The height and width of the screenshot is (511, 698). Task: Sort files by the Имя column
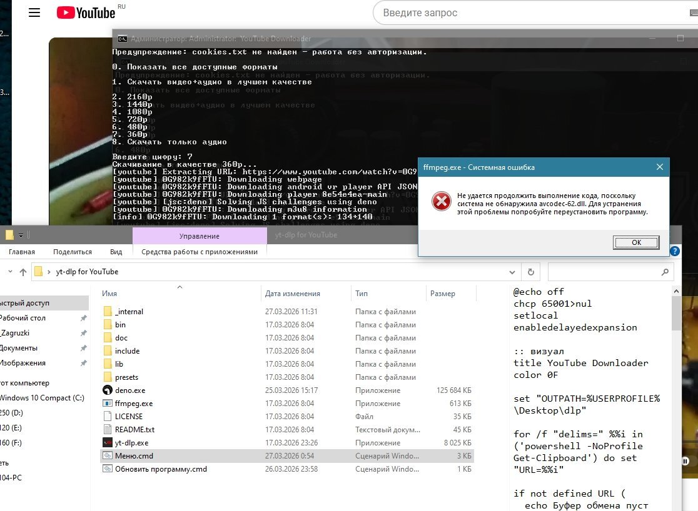pos(110,294)
